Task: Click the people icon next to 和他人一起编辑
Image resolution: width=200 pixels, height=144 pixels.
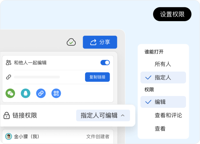Action: (x=9, y=63)
